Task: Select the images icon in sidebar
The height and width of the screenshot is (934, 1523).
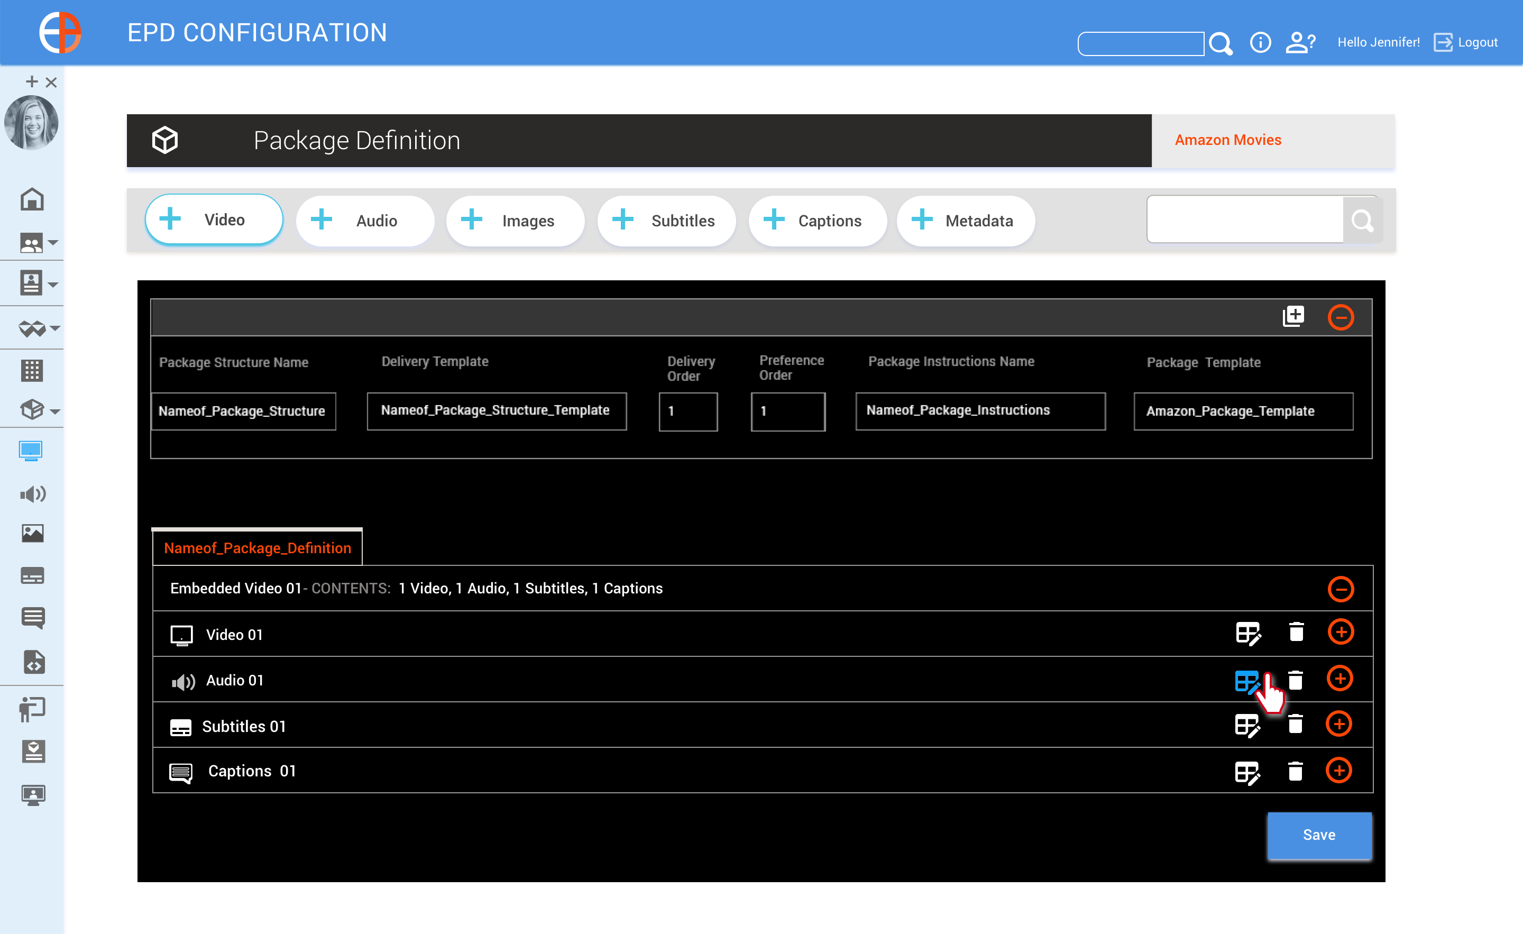Action: pos(32,533)
